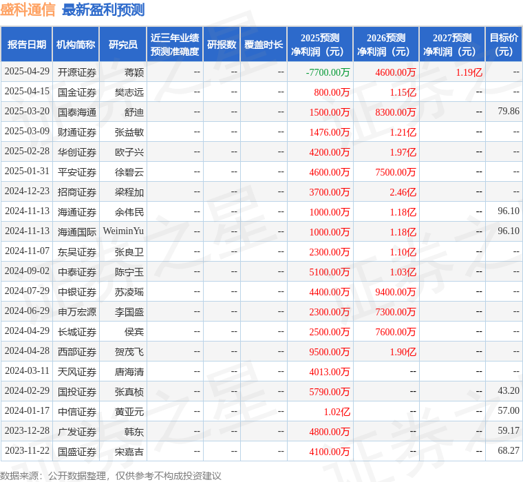Image resolution: width=523 pixels, height=482 pixels.
Task: Select the 2027预测净利润 column header
Action: tap(452, 44)
